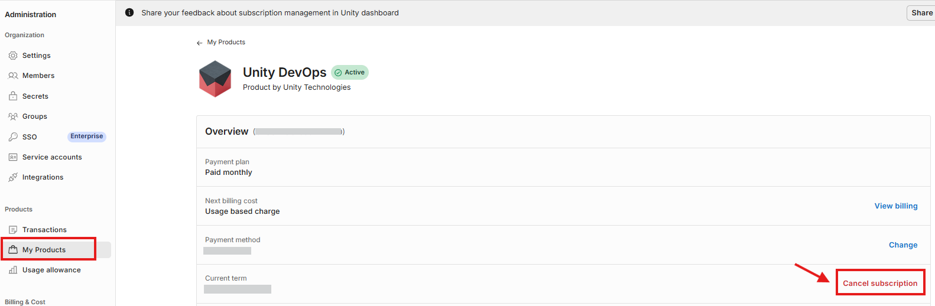This screenshot has width=935, height=306.
Task: Click the Members people icon
Action: coord(13,76)
